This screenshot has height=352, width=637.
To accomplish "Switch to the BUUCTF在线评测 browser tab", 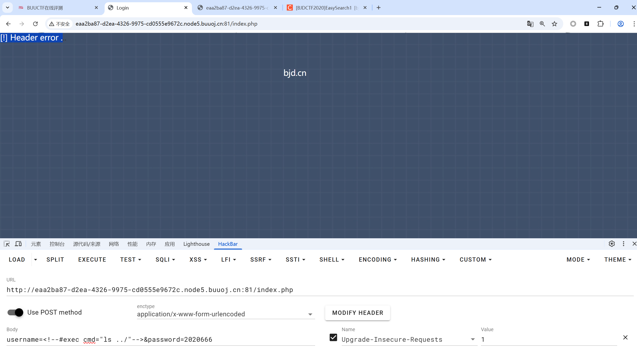I will coord(45,8).
